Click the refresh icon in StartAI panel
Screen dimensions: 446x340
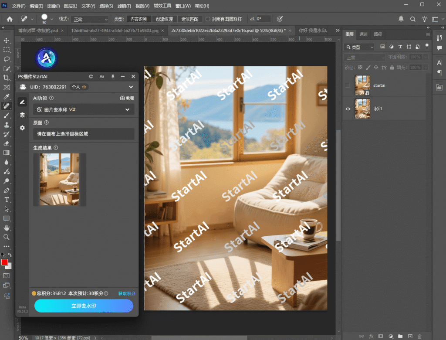point(91,76)
